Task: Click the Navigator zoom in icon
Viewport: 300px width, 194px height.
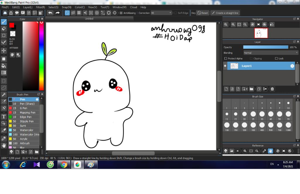Action: tap(233, 24)
